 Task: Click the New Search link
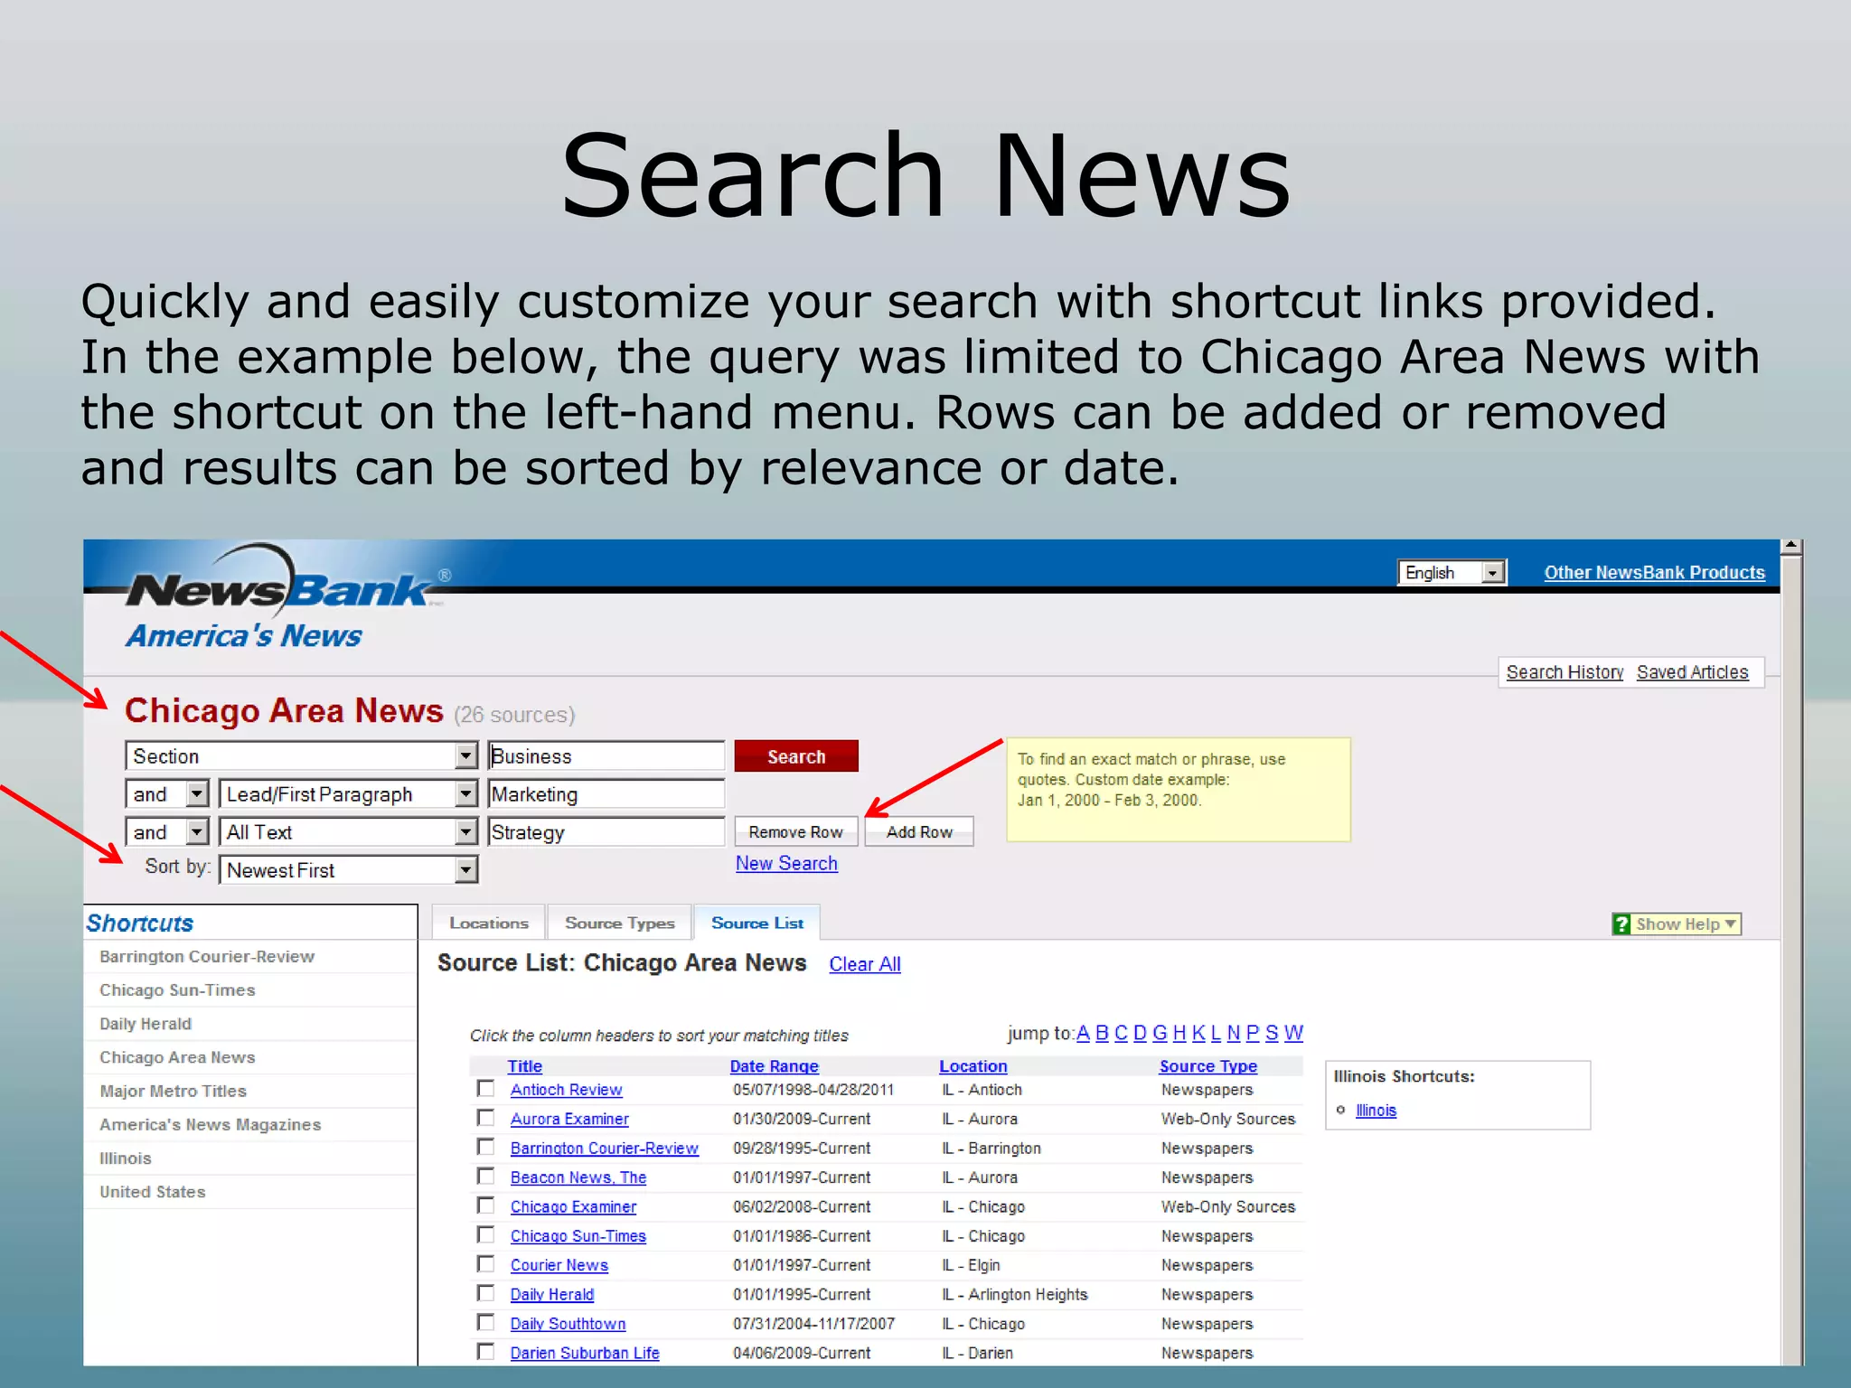786,863
